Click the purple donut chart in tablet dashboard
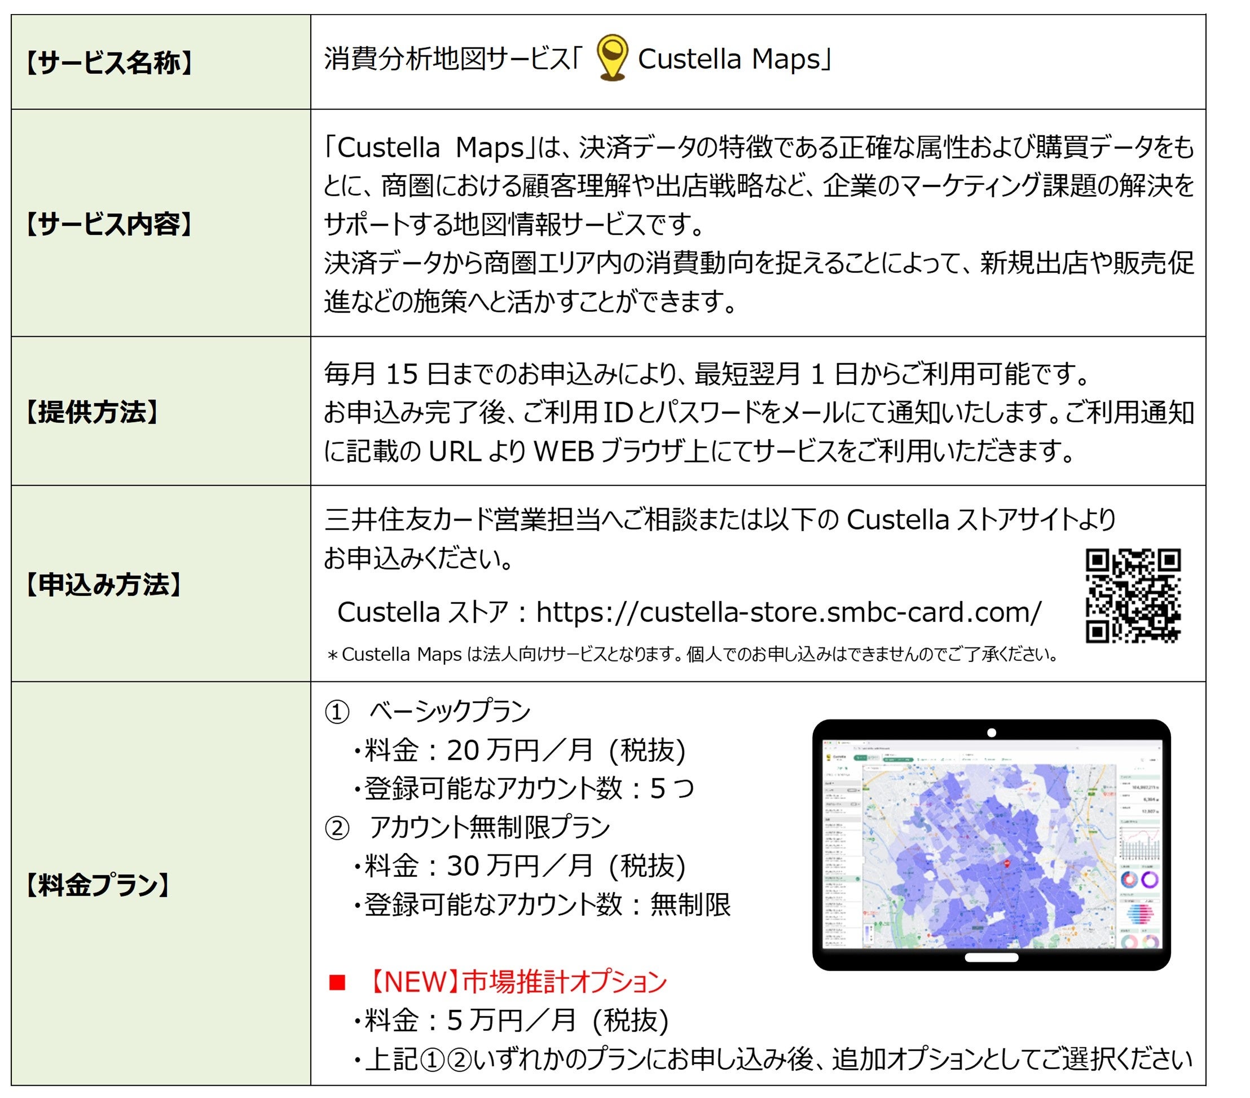Screen dimensions: 1250x1098 tap(1149, 880)
